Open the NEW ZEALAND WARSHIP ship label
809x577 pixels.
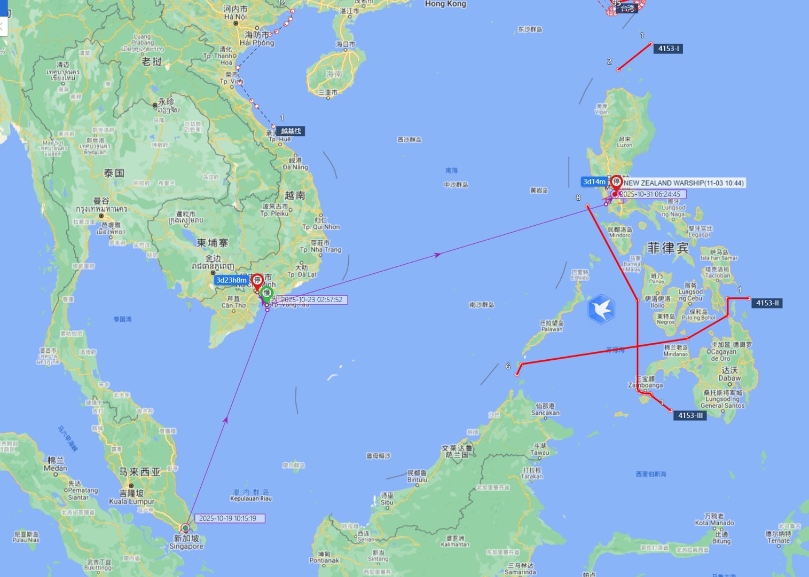click(684, 183)
